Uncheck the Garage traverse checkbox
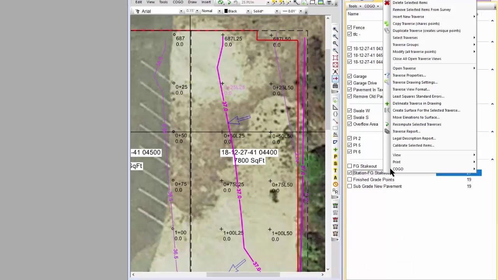498x280 pixels. pos(349,76)
